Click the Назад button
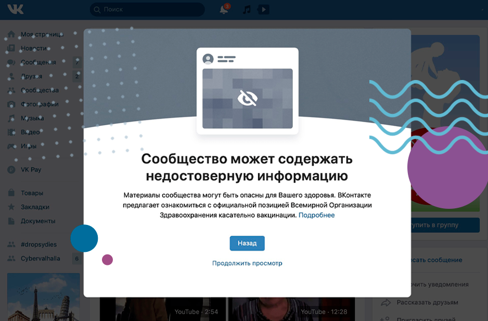 (x=247, y=243)
